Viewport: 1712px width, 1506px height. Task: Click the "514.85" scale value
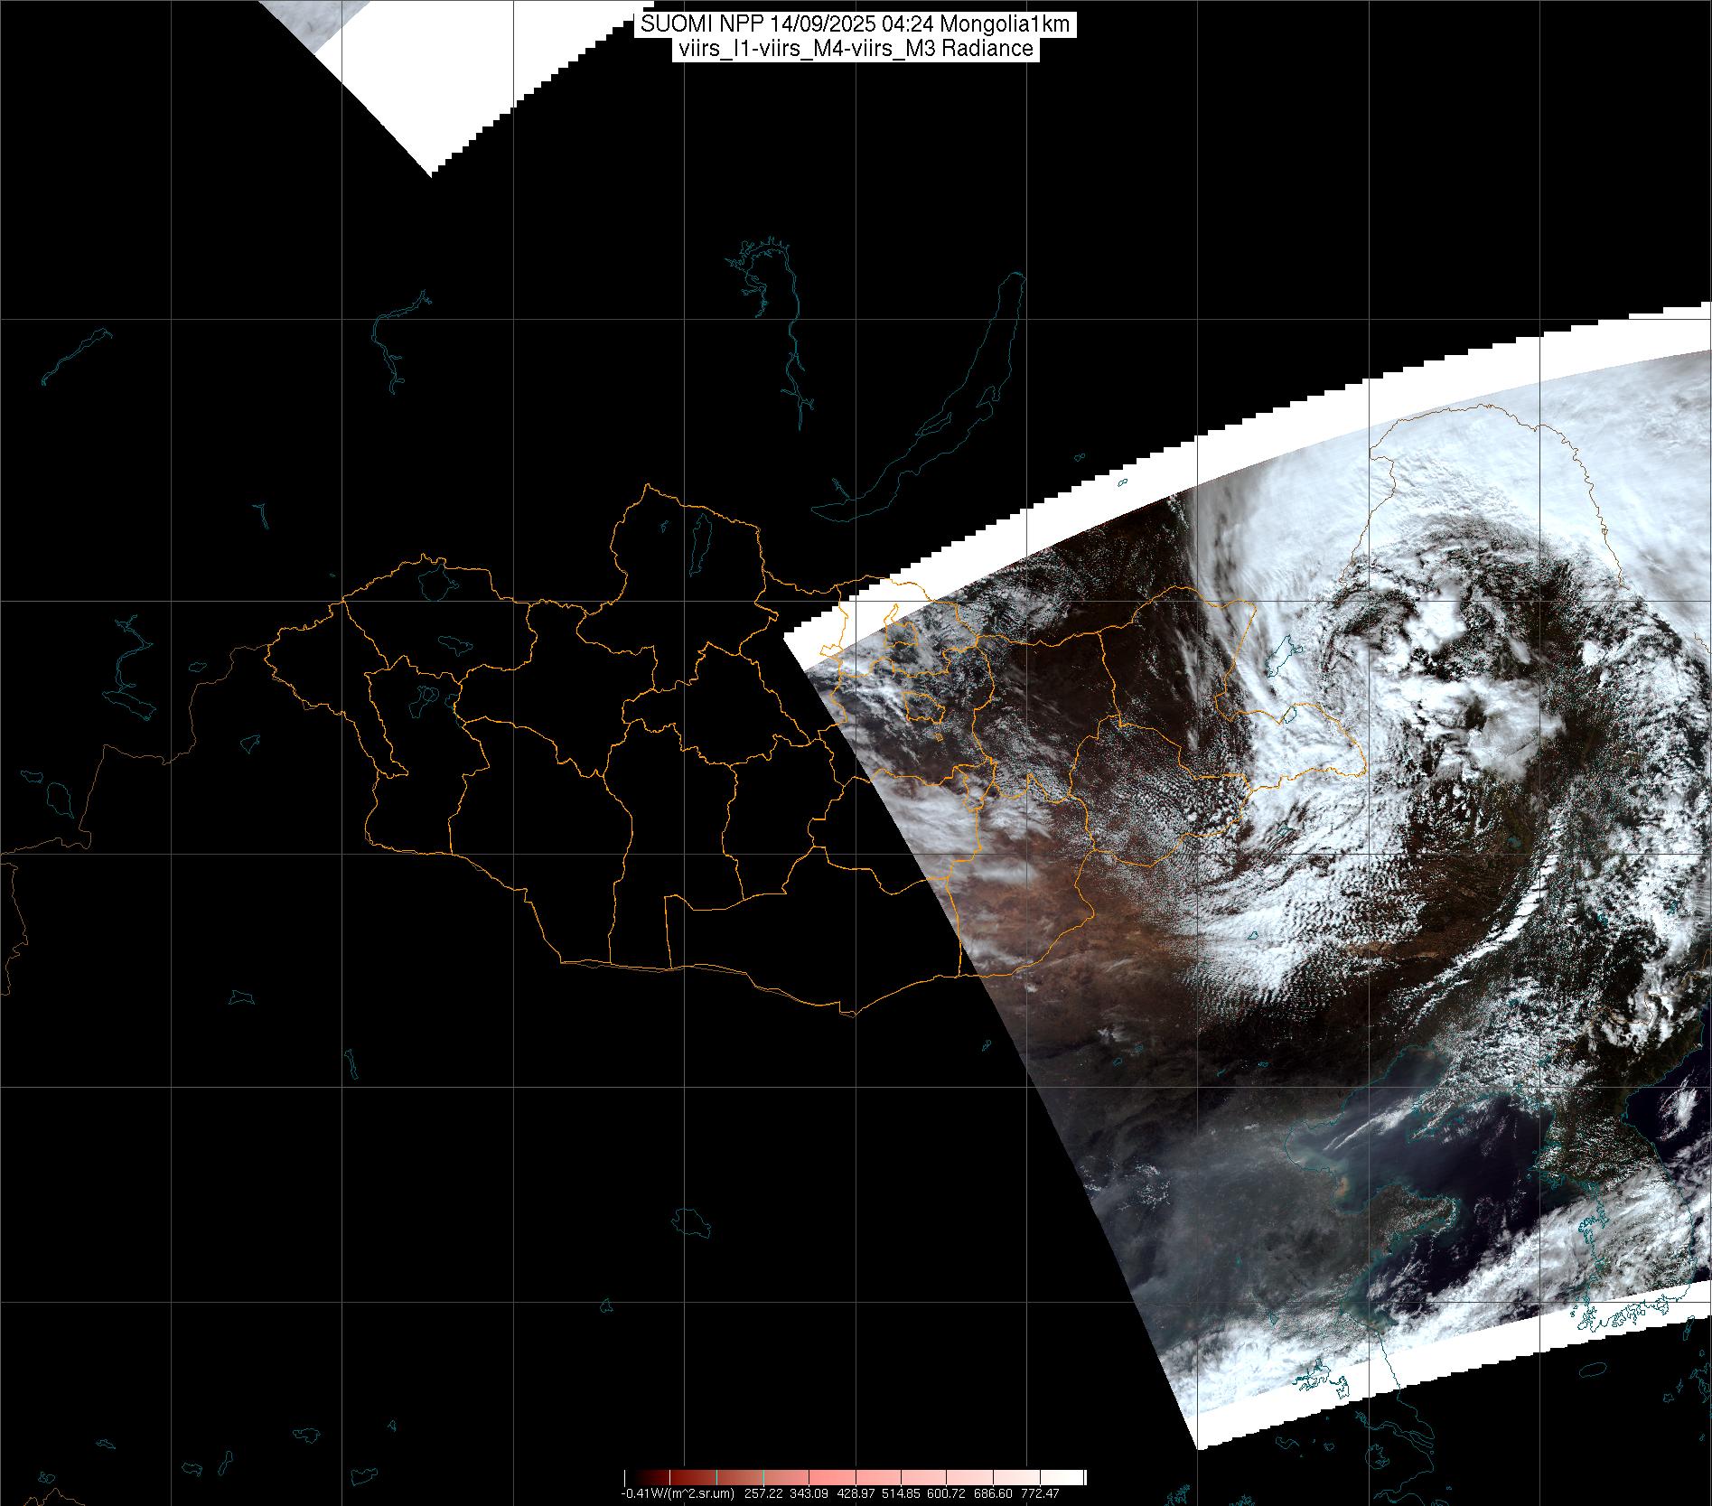[x=901, y=1493]
